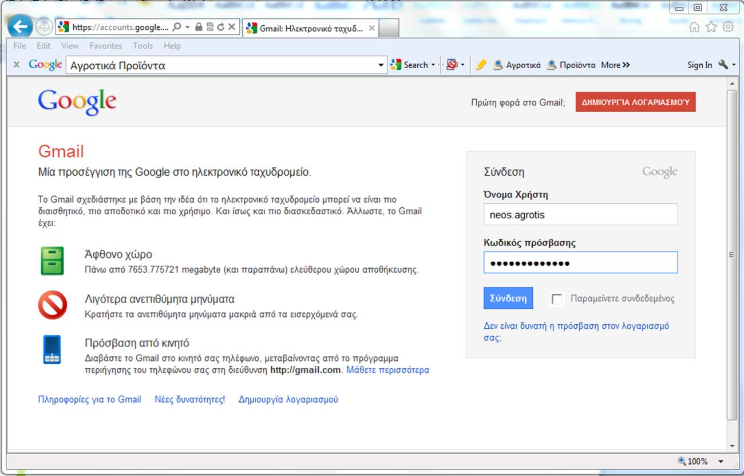Click the Google Toolbar logo
Screen dimensions: 744x476
click(x=45, y=65)
